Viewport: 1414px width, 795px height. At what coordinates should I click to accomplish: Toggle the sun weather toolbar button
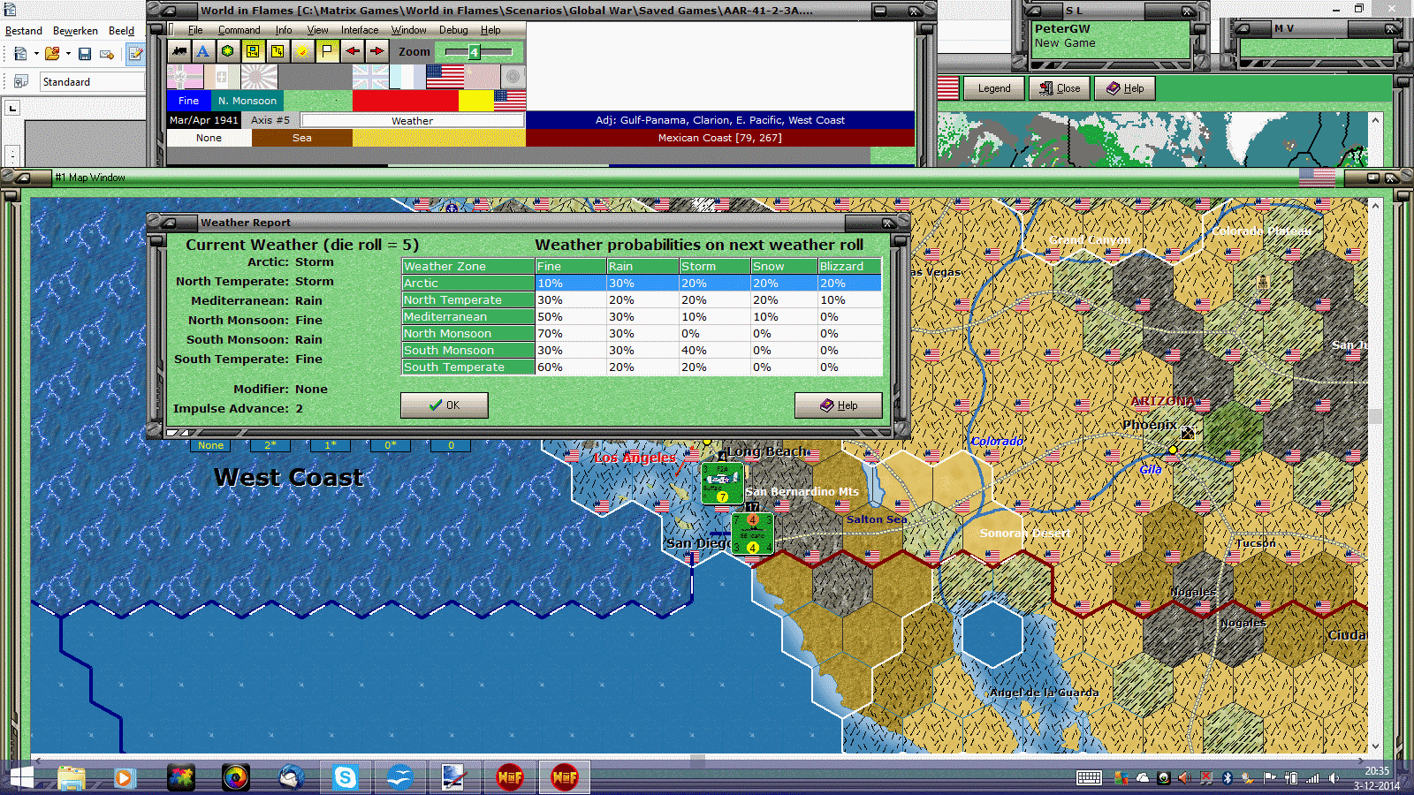click(x=302, y=51)
